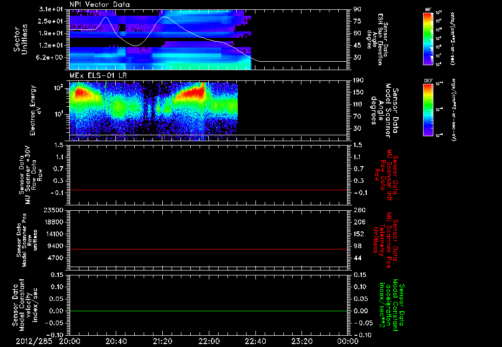502x347 pixels.
Task: Click the 190 scanner angle tick label
Action: pos(359,80)
